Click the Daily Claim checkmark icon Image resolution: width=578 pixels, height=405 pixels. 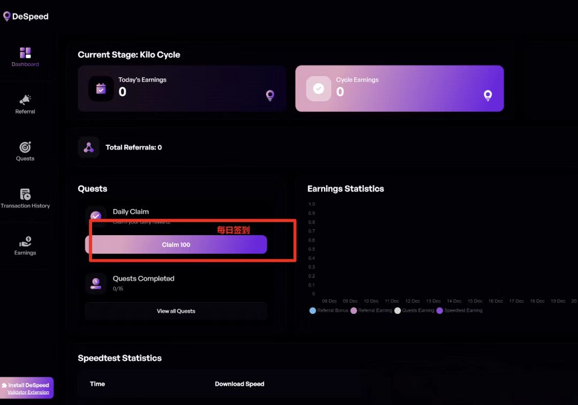click(x=96, y=215)
